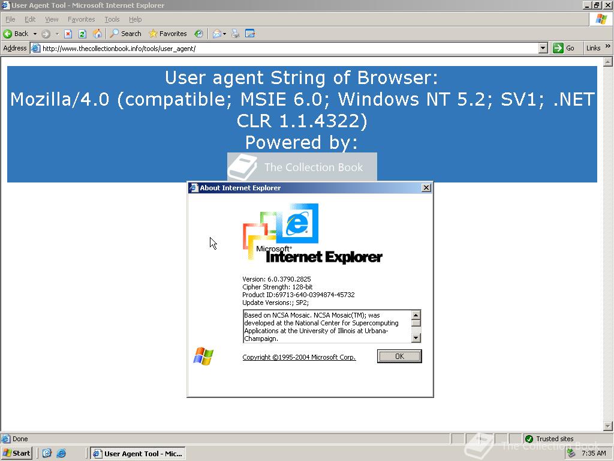
Task: Open the Favorites menu
Action: click(81, 19)
